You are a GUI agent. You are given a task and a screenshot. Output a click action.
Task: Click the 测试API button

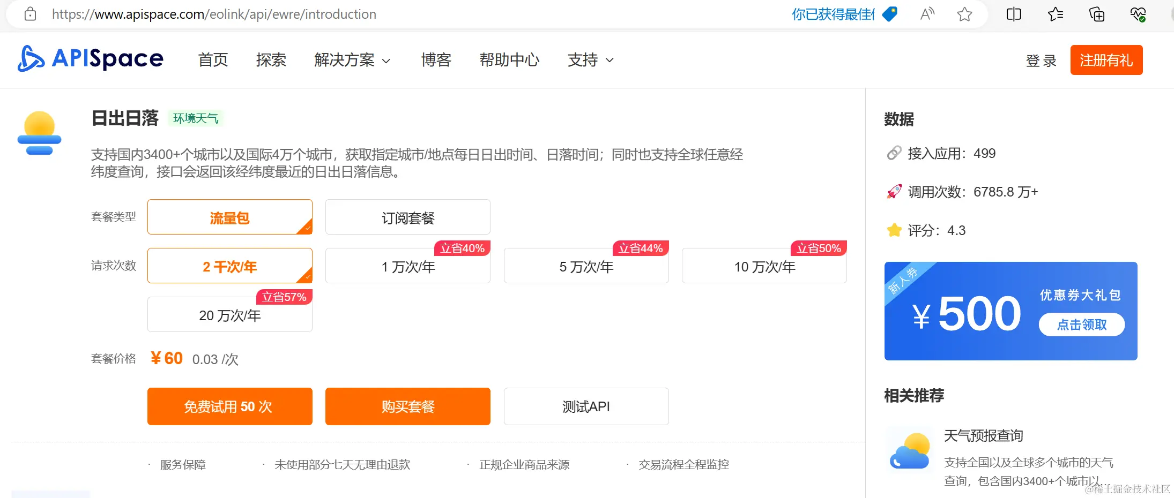[x=586, y=406]
